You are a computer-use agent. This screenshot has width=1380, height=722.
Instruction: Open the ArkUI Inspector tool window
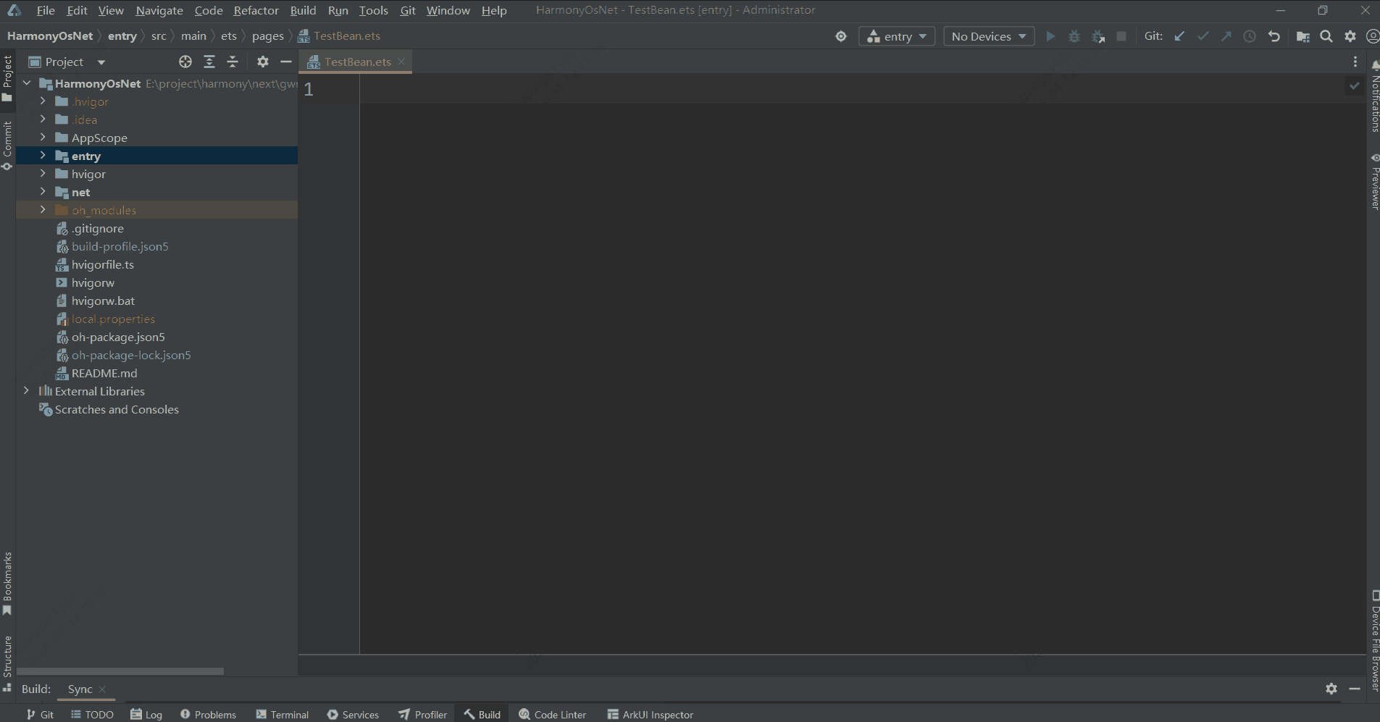[x=651, y=714]
